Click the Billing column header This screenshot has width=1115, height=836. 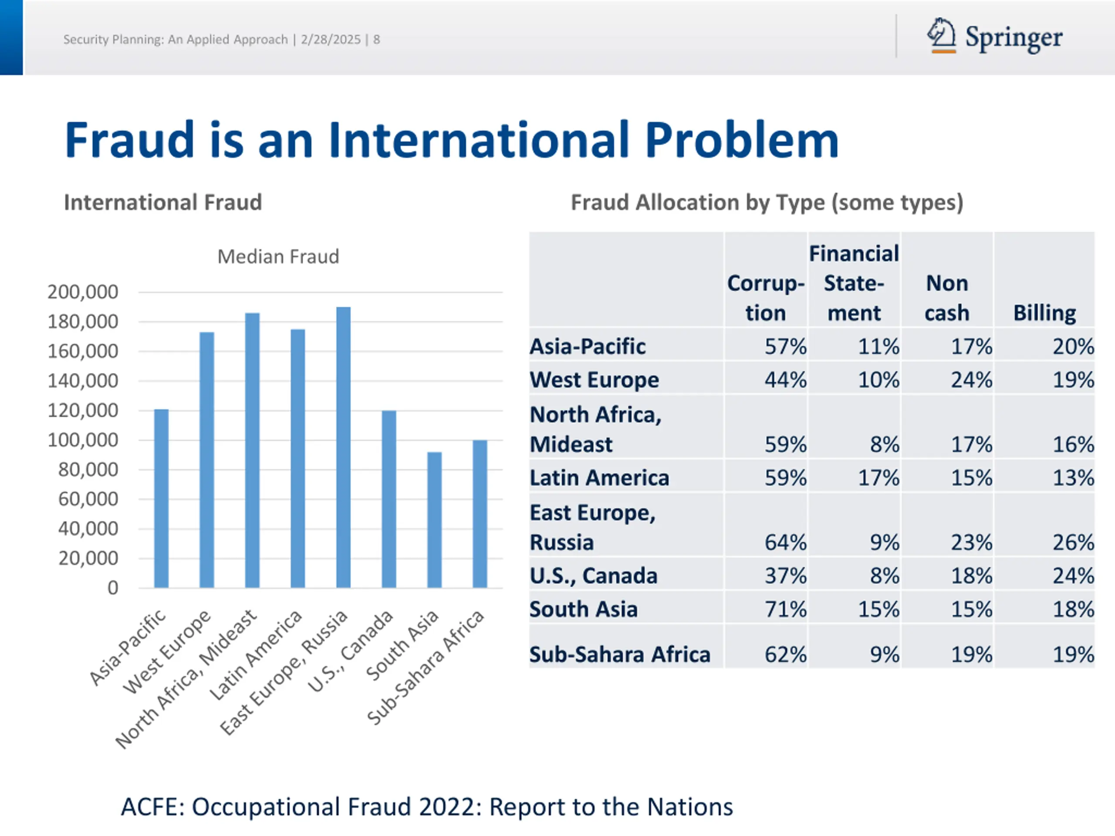[1044, 313]
